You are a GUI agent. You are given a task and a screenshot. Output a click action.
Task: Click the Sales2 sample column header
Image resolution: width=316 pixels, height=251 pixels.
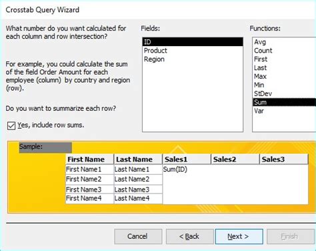tap(235, 160)
